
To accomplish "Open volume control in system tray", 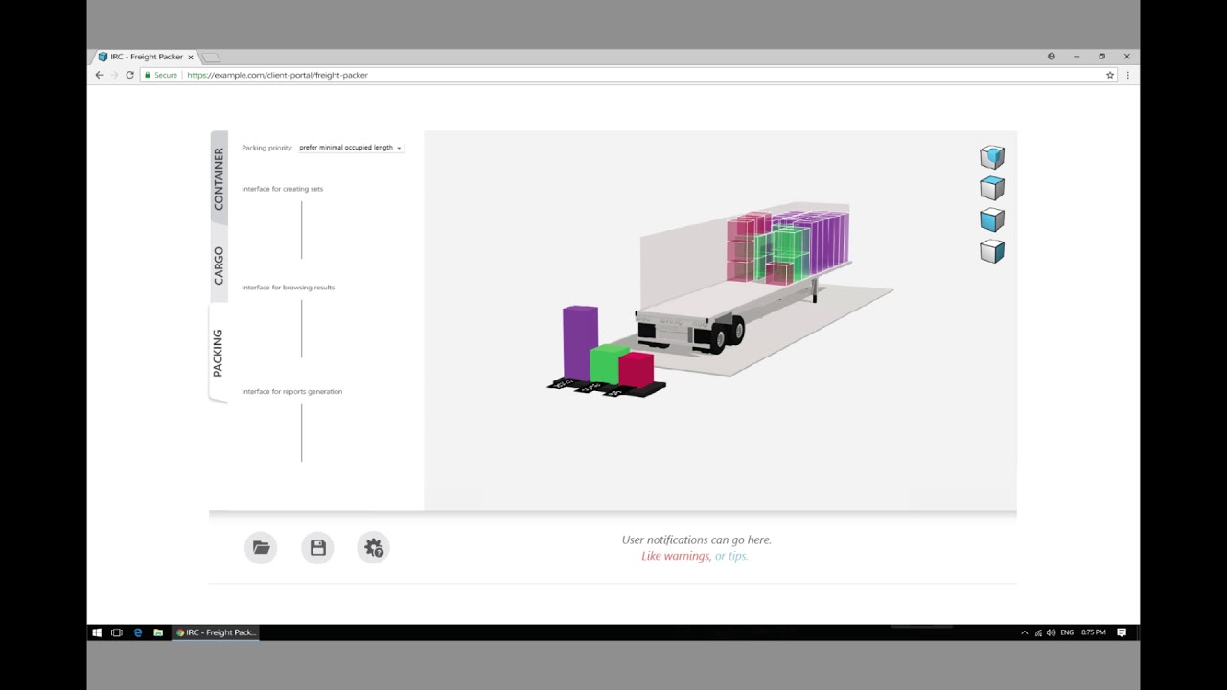I will pyautogui.click(x=1052, y=632).
